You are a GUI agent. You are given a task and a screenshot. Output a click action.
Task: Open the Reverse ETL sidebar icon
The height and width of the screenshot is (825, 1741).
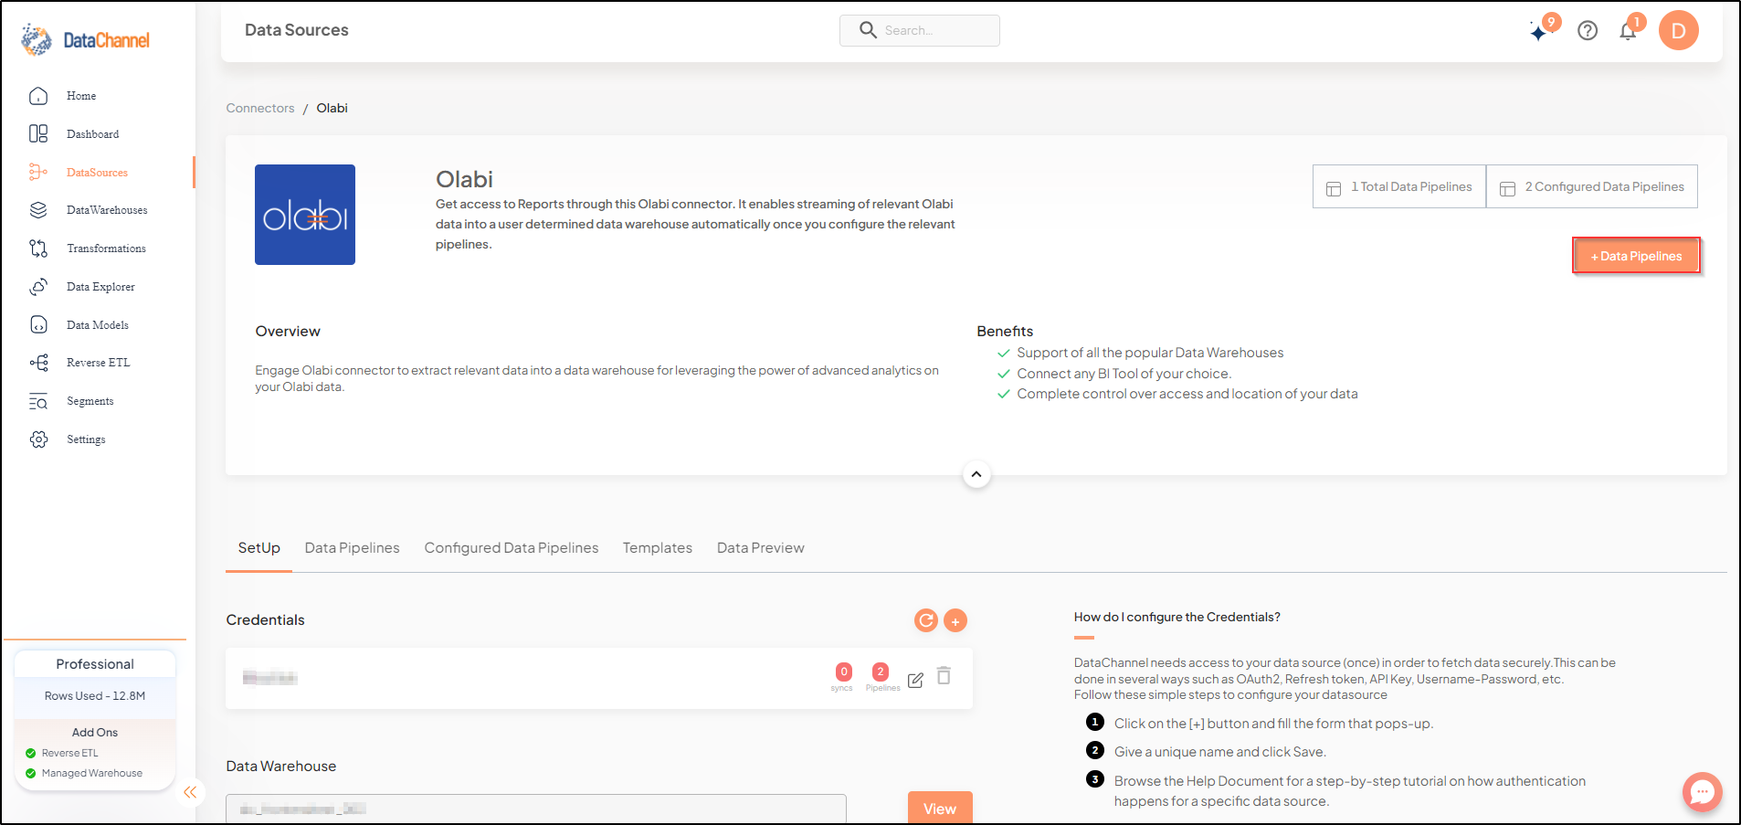(x=38, y=363)
